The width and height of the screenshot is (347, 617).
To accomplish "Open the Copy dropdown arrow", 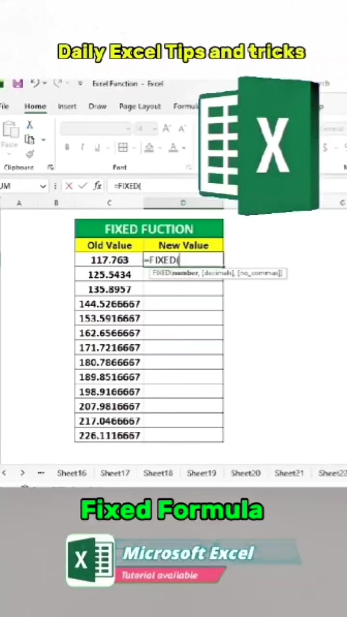I will coord(43,140).
